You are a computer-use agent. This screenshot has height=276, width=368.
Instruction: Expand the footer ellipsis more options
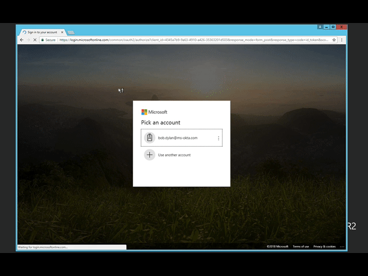tap(342, 246)
